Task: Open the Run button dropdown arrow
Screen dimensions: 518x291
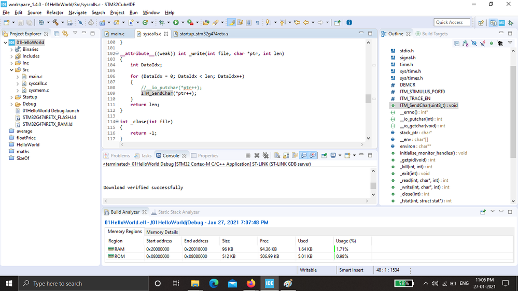Action: pos(183,22)
